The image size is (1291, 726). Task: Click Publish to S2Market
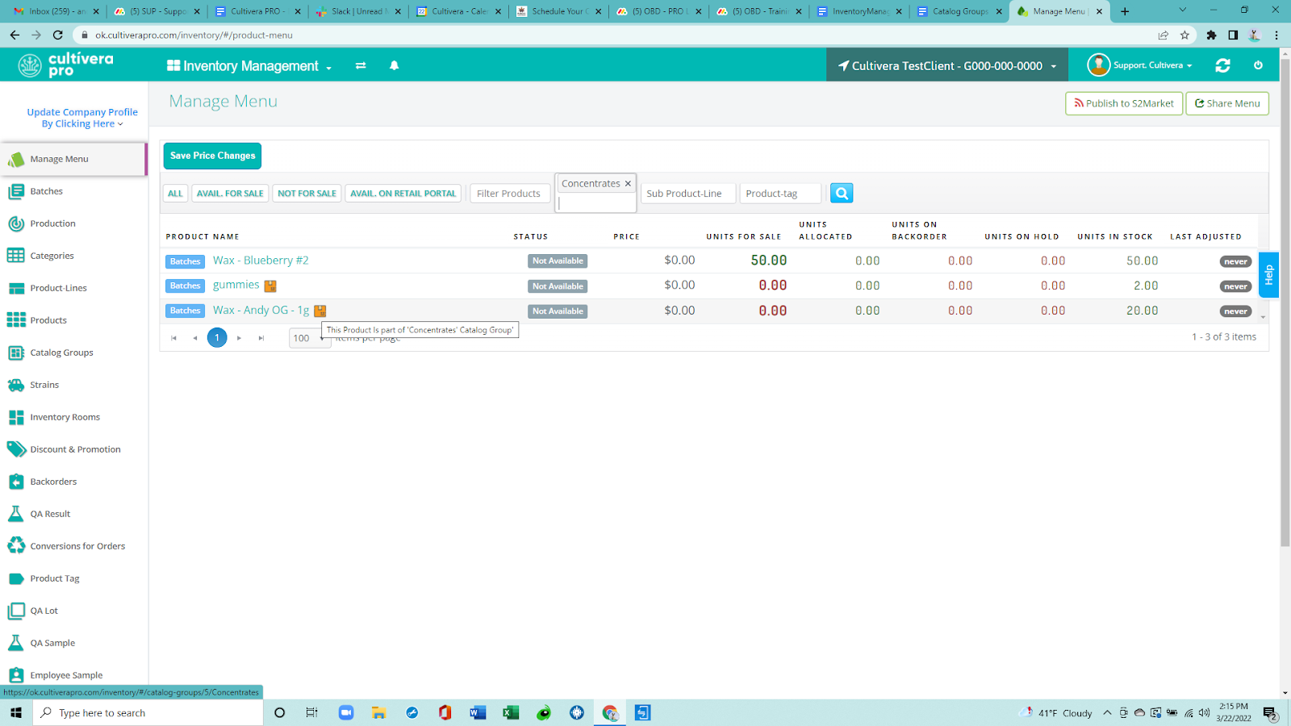[1124, 103]
